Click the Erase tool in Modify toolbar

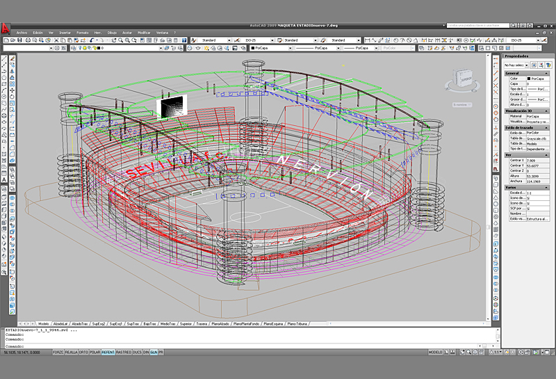coord(12,58)
